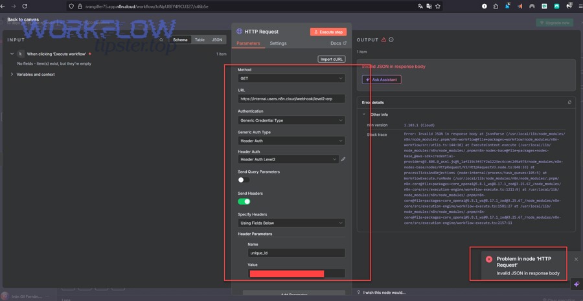Open the orange megaphone extension icon

520,6
